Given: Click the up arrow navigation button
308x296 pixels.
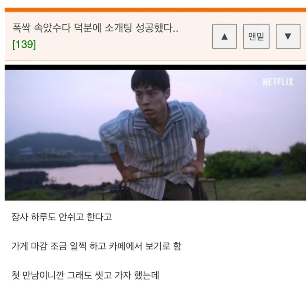Looking at the screenshot, I should click(x=224, y=36).
